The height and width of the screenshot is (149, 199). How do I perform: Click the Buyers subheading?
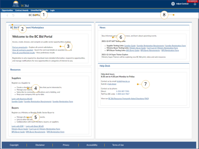[15, 108]
